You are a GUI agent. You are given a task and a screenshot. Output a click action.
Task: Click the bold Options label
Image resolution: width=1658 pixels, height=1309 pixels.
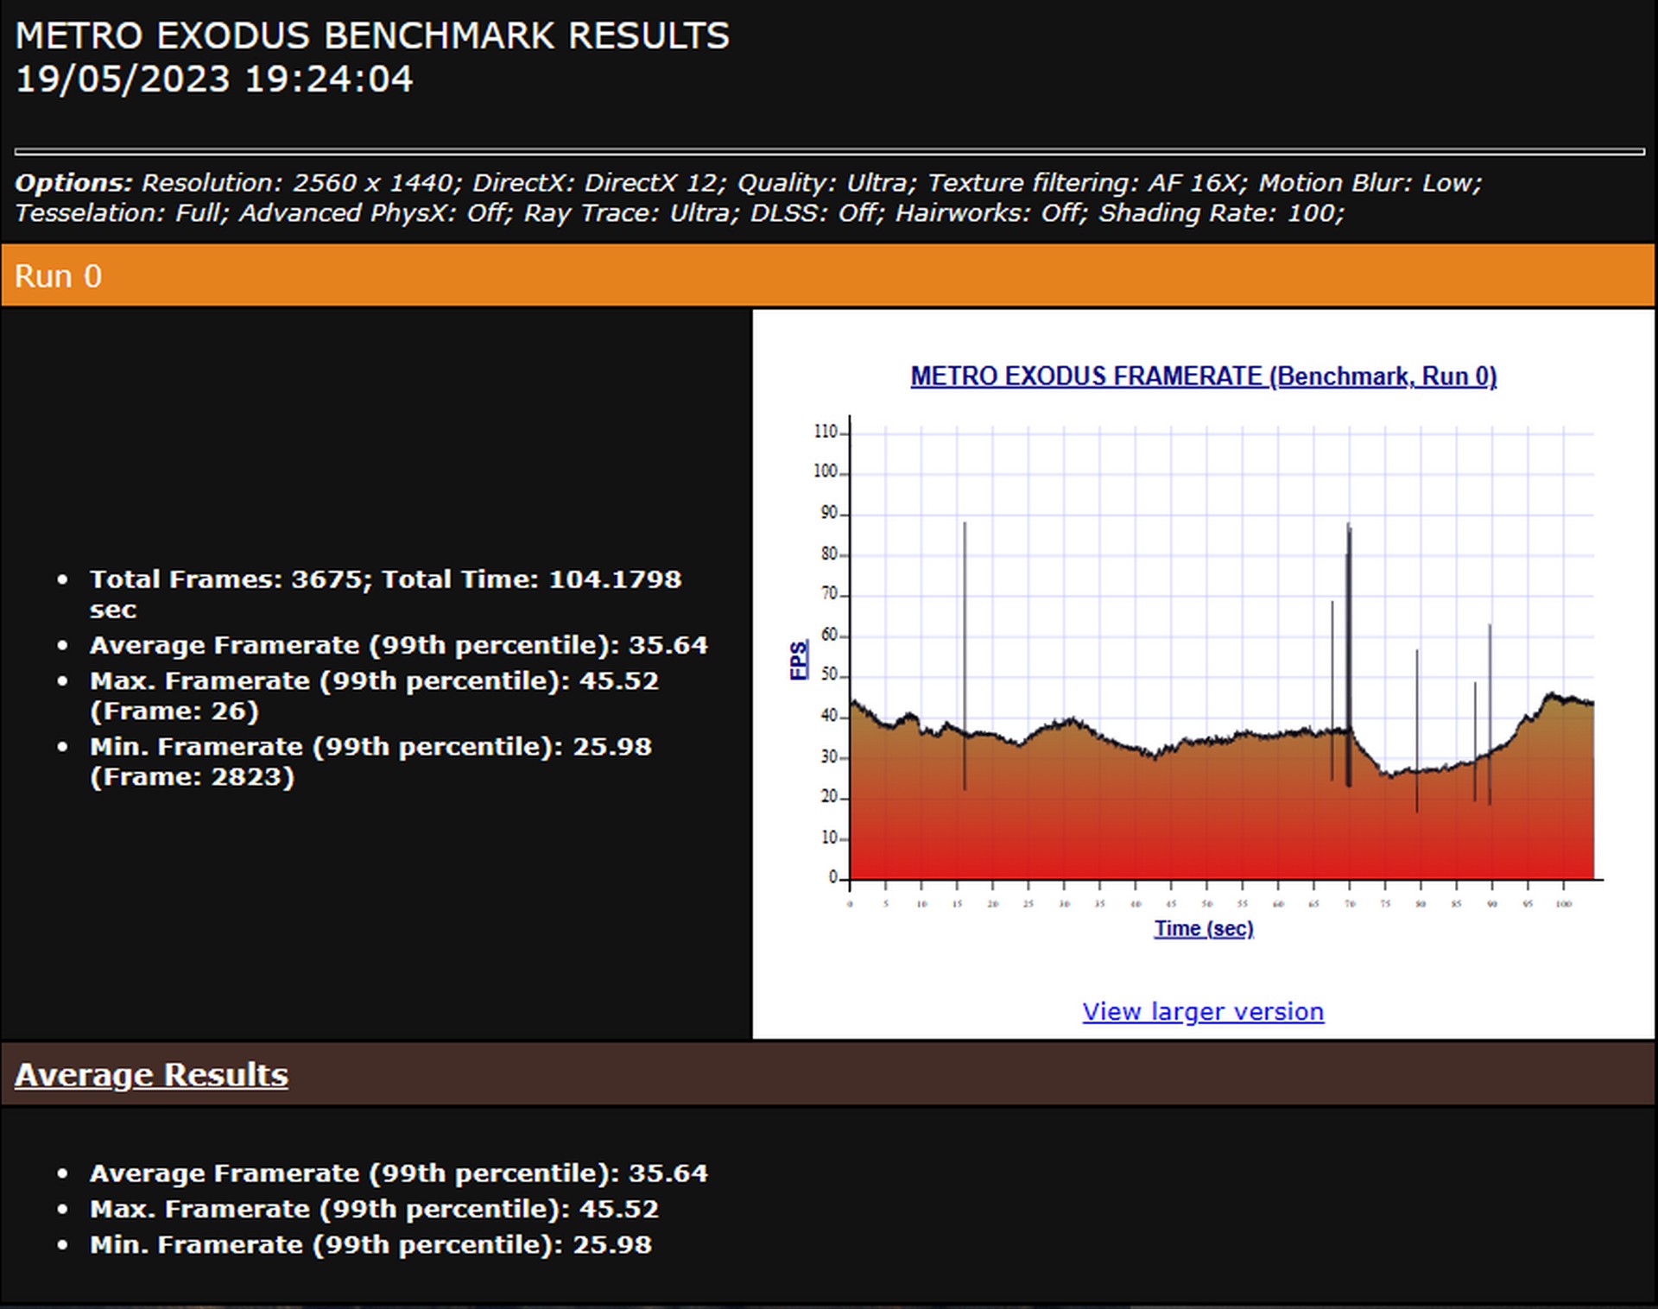[73, 183]
